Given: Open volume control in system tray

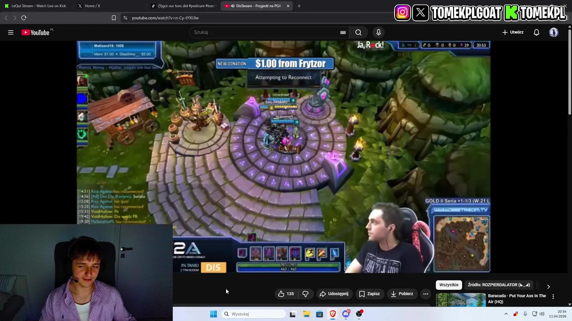Looking at the screenshot, I should click(x=542, y=314).
